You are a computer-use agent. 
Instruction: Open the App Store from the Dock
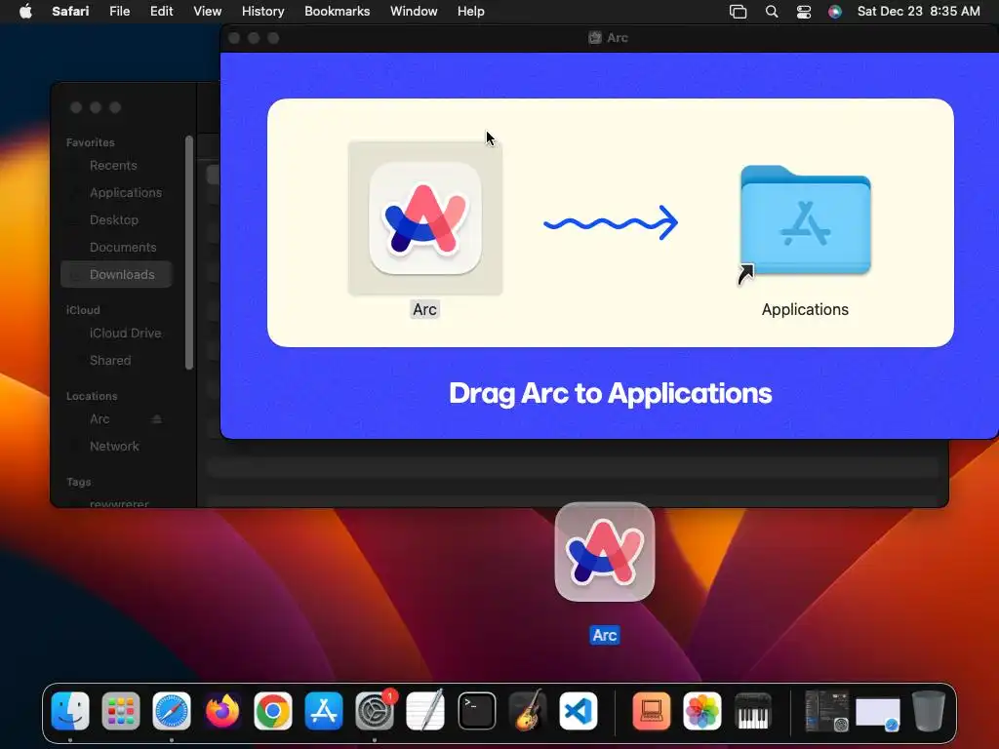coord(324,710)
